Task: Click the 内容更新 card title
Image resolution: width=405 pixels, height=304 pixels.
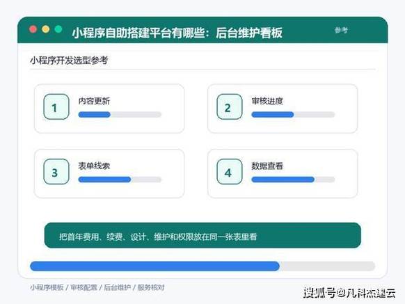Action: pyautogui.click(x=94, y=101)
